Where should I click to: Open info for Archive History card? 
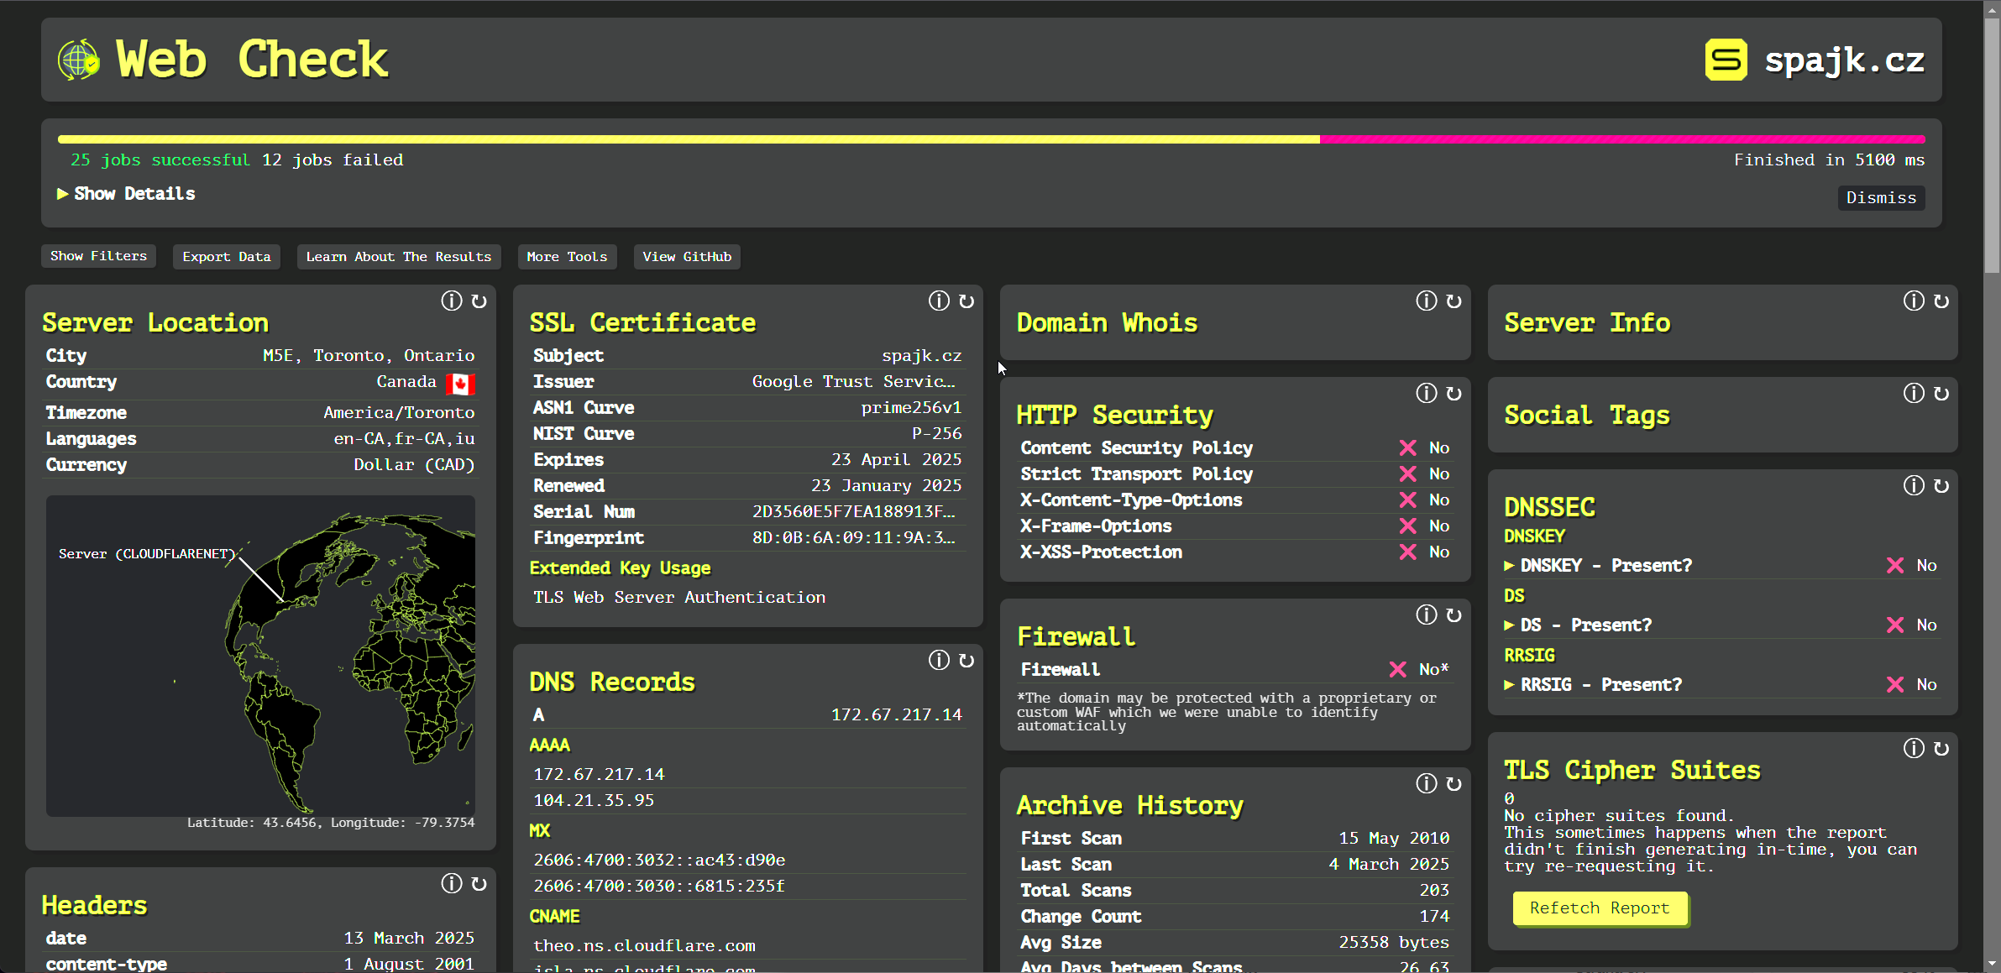coord(1427,783)
